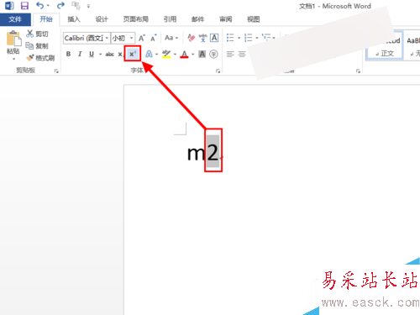The width and height of the screenshot is (420, 315).
Task: Click the text effects outlined A icon
Action: [x=149, y=54]
